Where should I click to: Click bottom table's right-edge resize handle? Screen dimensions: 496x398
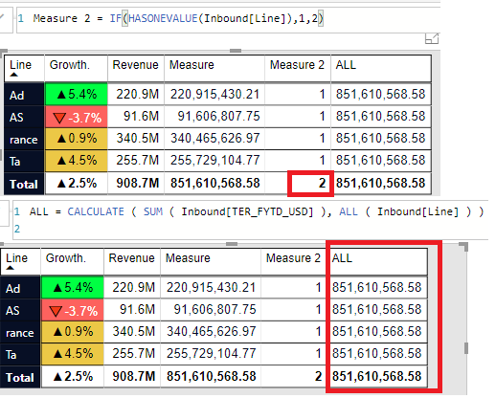466,348
